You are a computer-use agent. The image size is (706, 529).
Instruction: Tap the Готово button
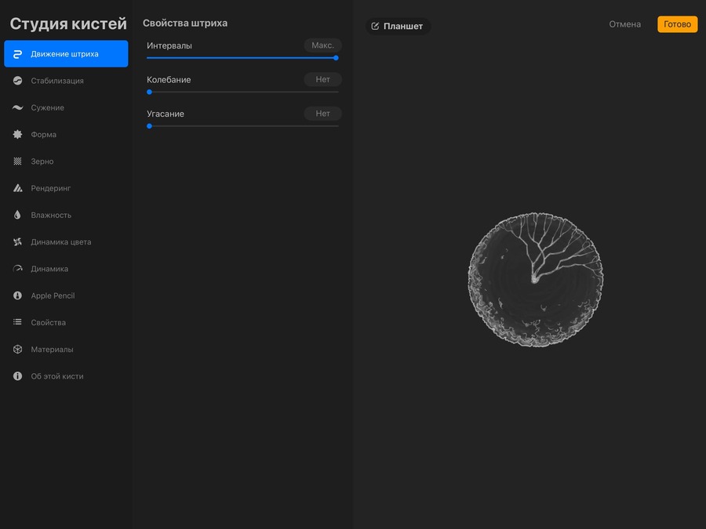677,24
